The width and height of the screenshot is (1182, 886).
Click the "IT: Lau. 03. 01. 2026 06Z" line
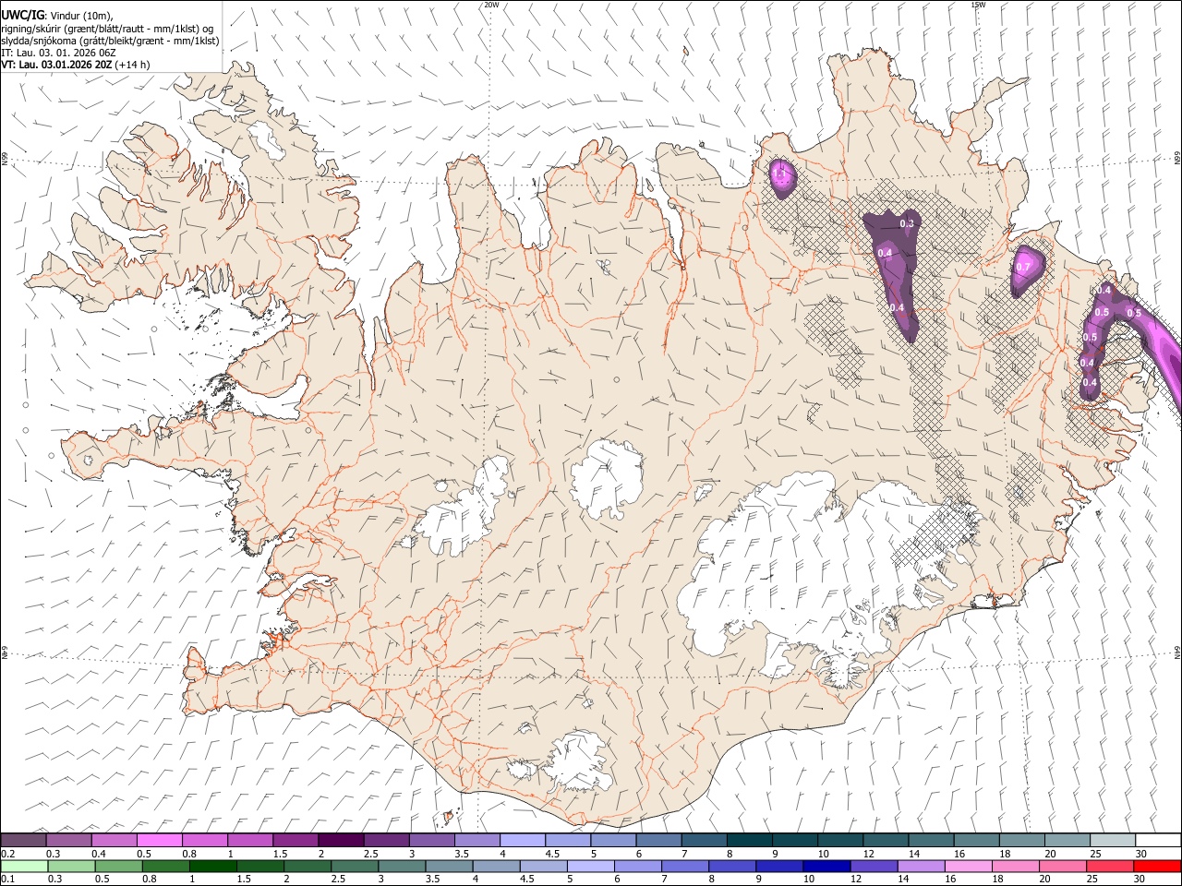pyautogui.click(x=58, y=53)
